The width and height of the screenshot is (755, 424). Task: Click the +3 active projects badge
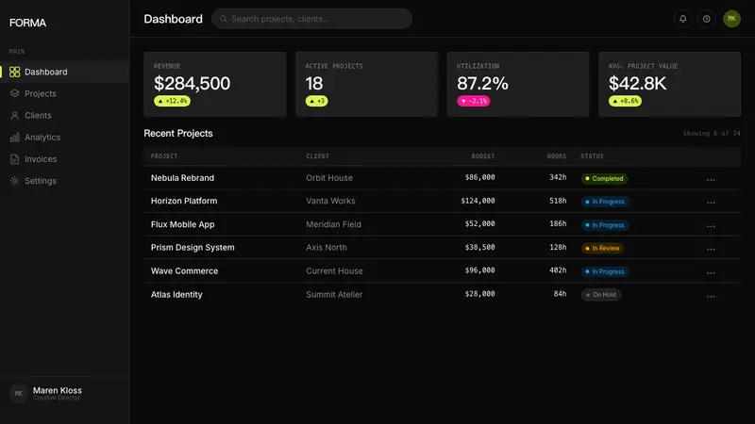click(316, 101)
